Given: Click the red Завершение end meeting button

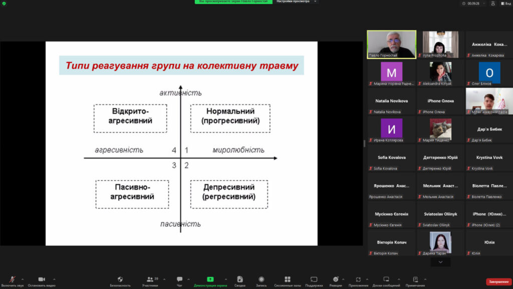Looking at the screenshot, I should (x=498, y=281).
